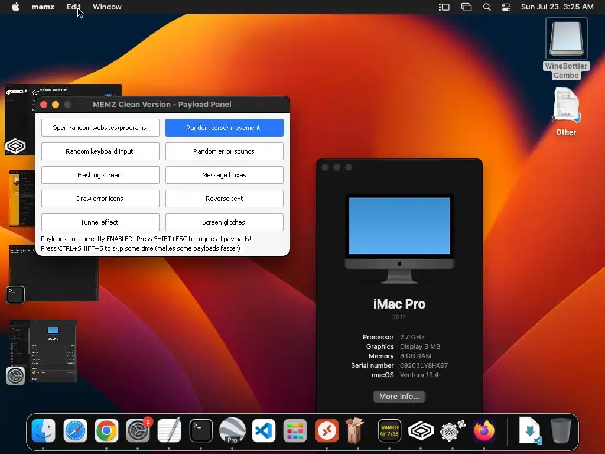
Task: Open the Downloads stack in Dock
Action: [530, 430]
